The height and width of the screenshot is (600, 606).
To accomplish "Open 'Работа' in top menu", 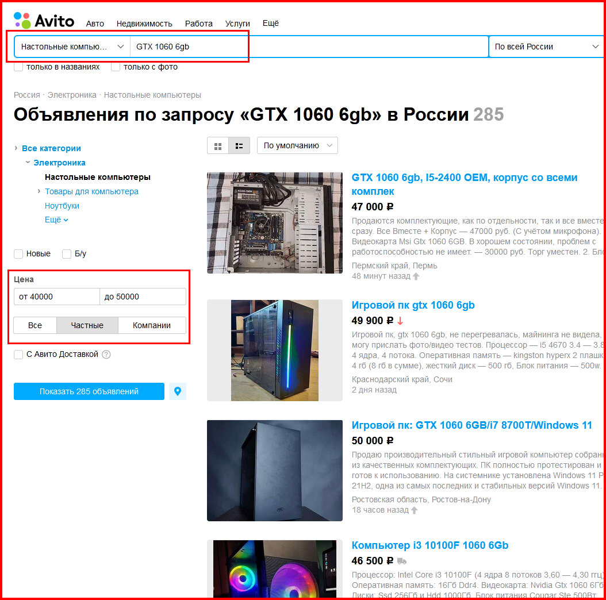I will point(199,24).
